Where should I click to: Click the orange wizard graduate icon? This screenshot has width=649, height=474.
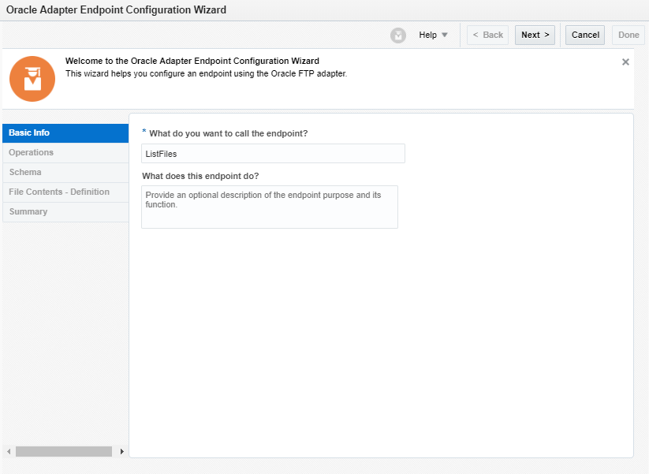click(x=32, y=79)
